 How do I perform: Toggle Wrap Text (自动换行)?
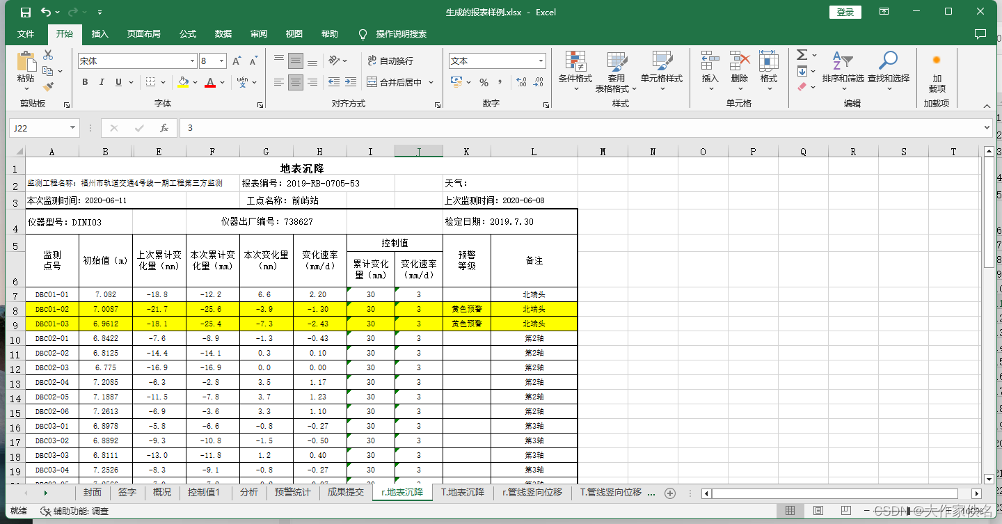tap(390, 61)
